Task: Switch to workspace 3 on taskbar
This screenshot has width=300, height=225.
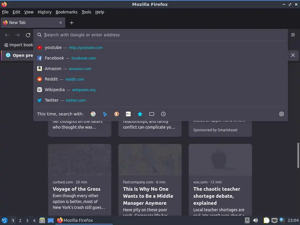Action: [x=27, y=221]
